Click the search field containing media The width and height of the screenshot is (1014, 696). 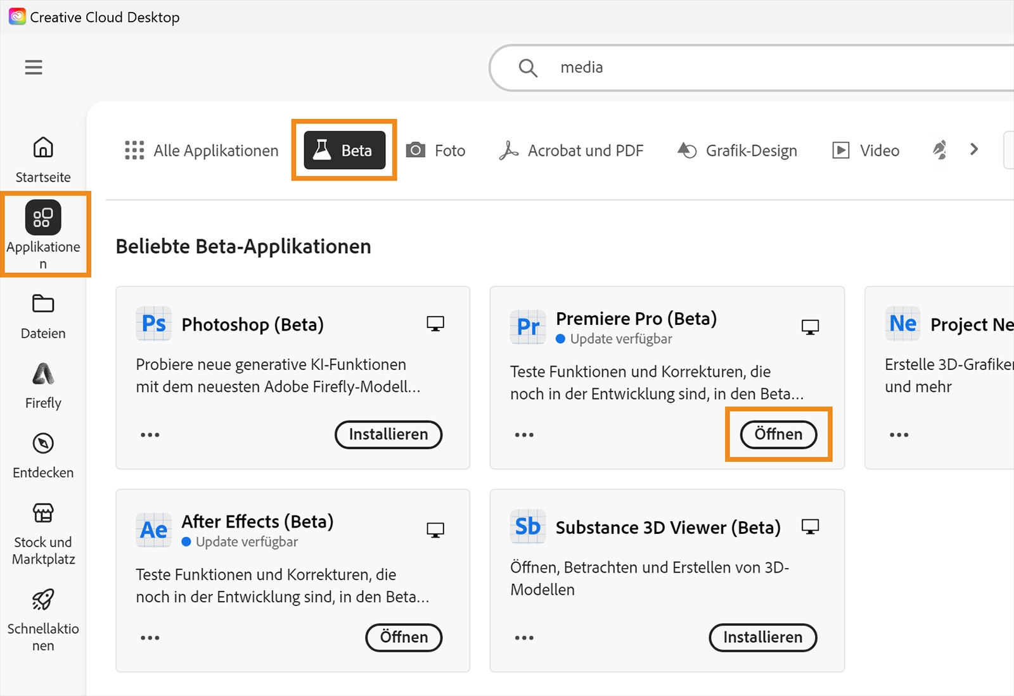751,67
